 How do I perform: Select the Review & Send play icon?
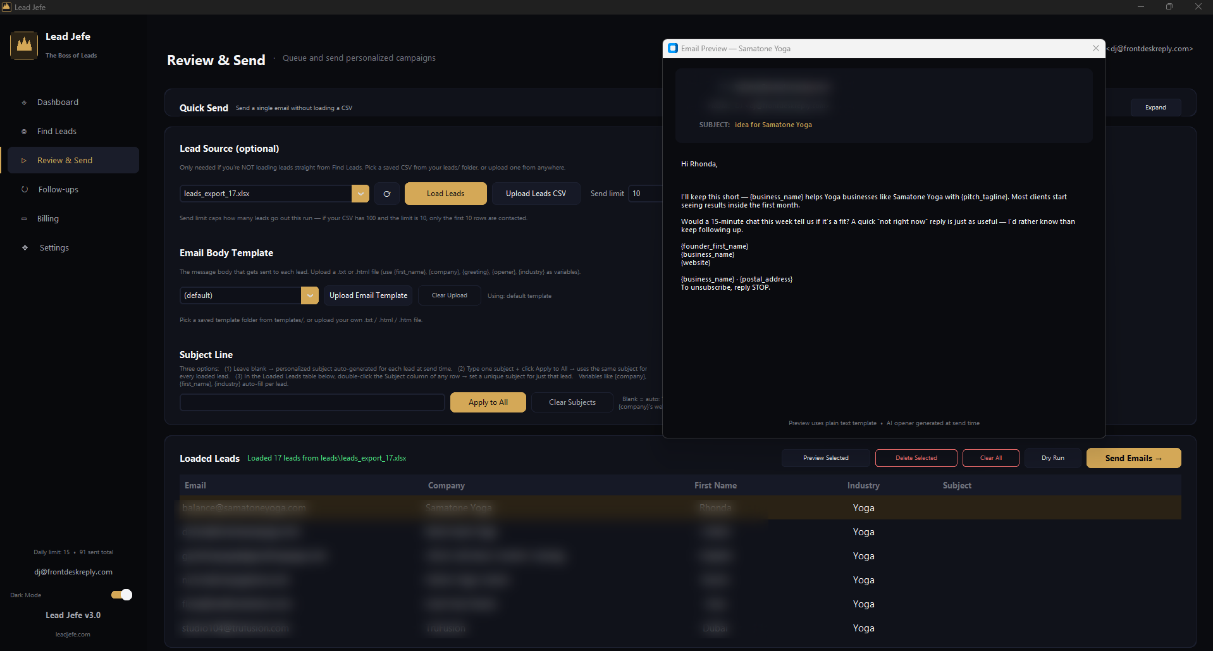coord(23,160)
